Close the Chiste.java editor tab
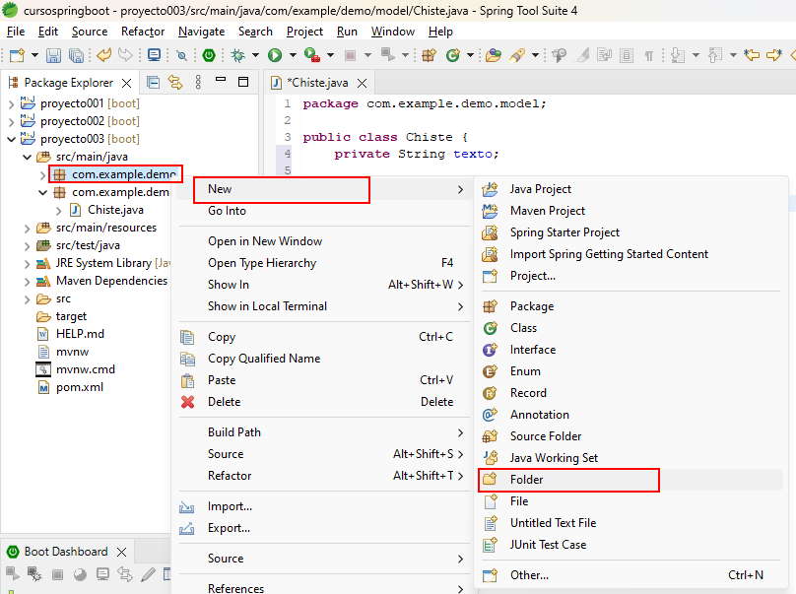The width and height of the screenshot is (796, 594). point(362,83)
